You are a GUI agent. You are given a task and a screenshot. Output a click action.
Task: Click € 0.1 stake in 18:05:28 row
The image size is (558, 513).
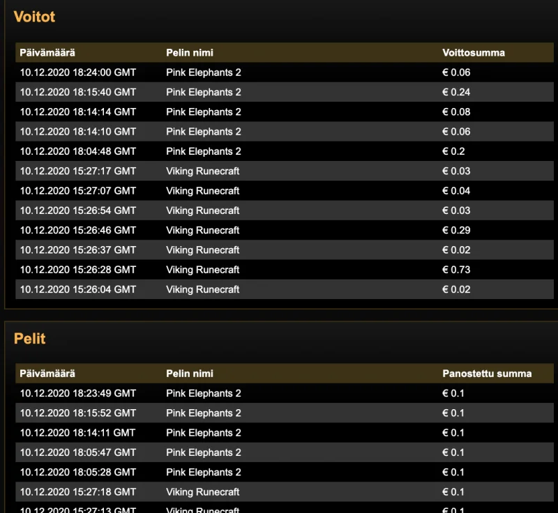(453, 473)
